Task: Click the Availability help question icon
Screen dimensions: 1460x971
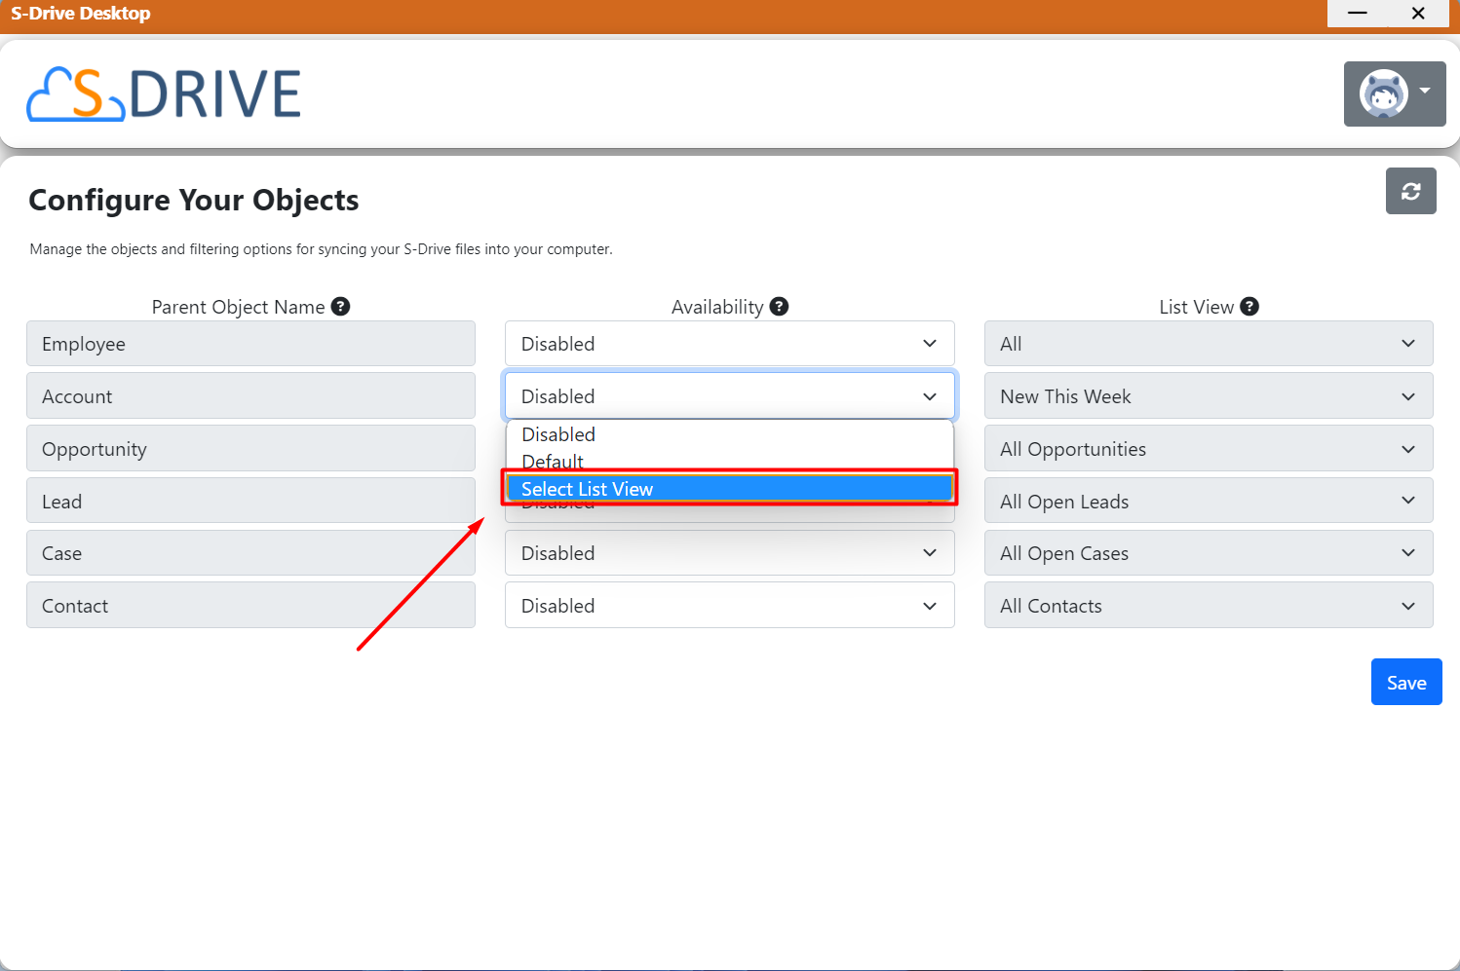Action: 779,307
